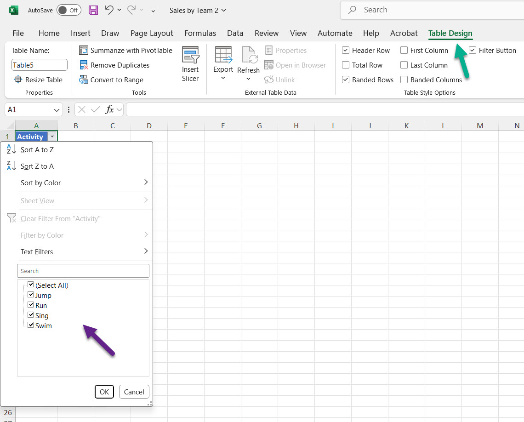Check the First Column option
Viewport: 524px width, 422px height.
pyautogui.click(x=404, y=50)
